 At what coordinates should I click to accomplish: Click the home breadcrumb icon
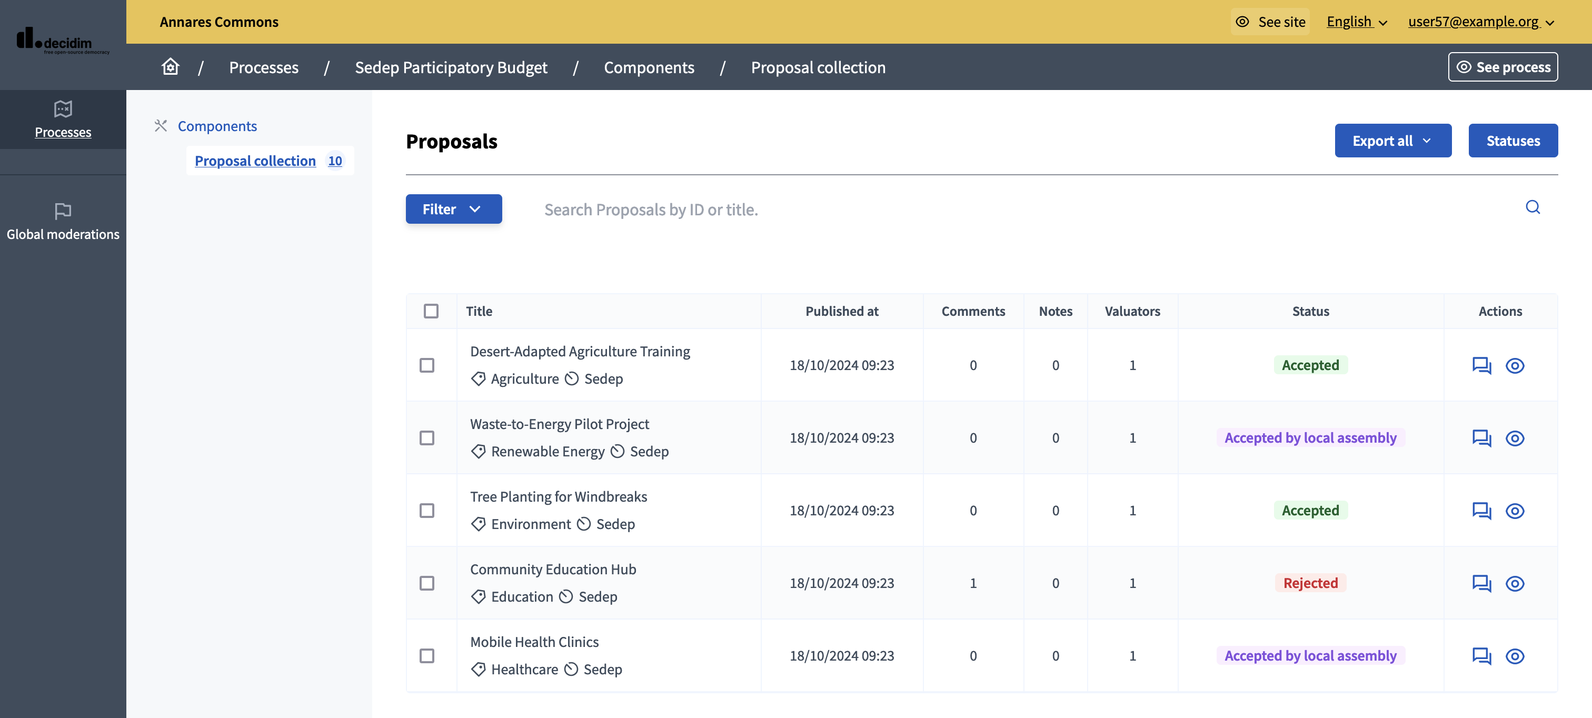tap(170, 67)
